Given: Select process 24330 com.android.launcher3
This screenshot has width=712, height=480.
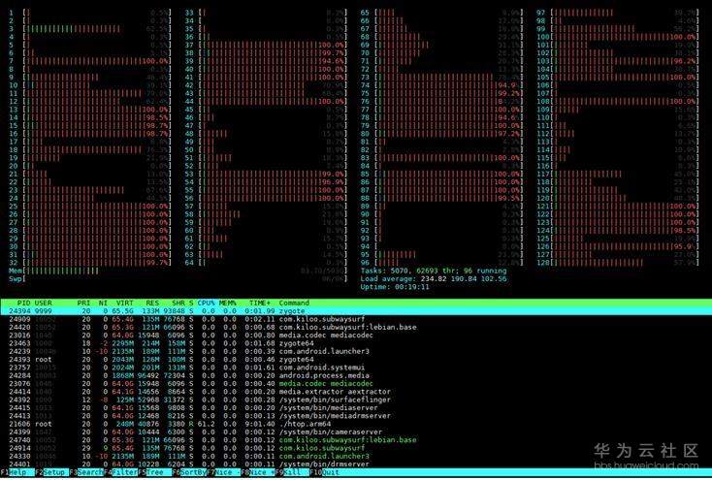Looking at the screenshot, I should (356, 457).
